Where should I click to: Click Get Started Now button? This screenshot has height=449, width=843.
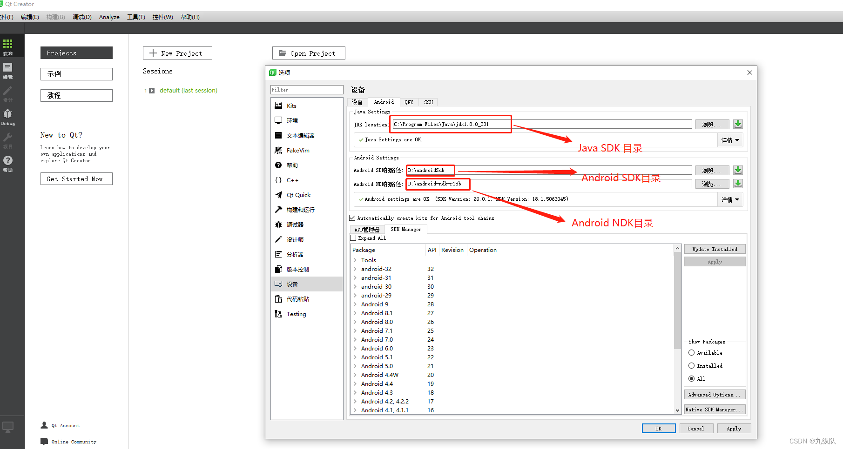point(76,179)
